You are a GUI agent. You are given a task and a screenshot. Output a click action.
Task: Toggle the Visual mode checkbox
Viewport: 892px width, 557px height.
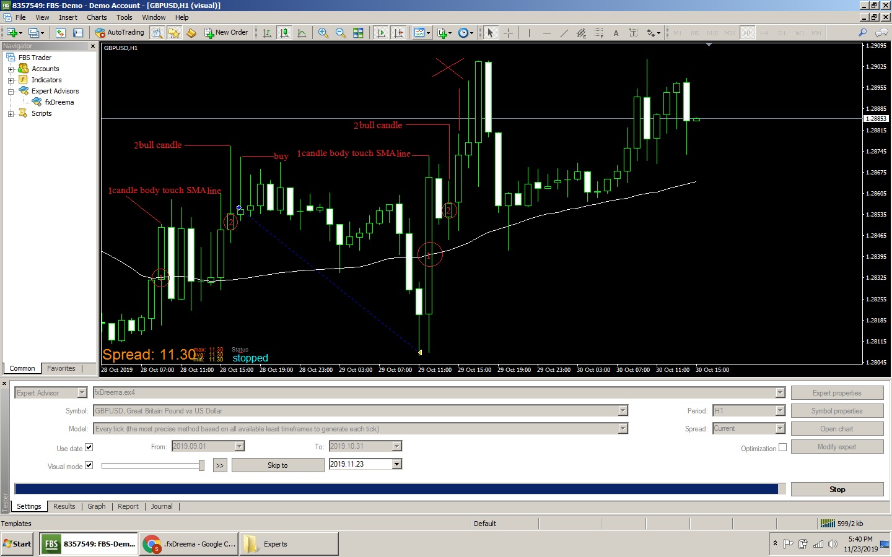(89, 465)
